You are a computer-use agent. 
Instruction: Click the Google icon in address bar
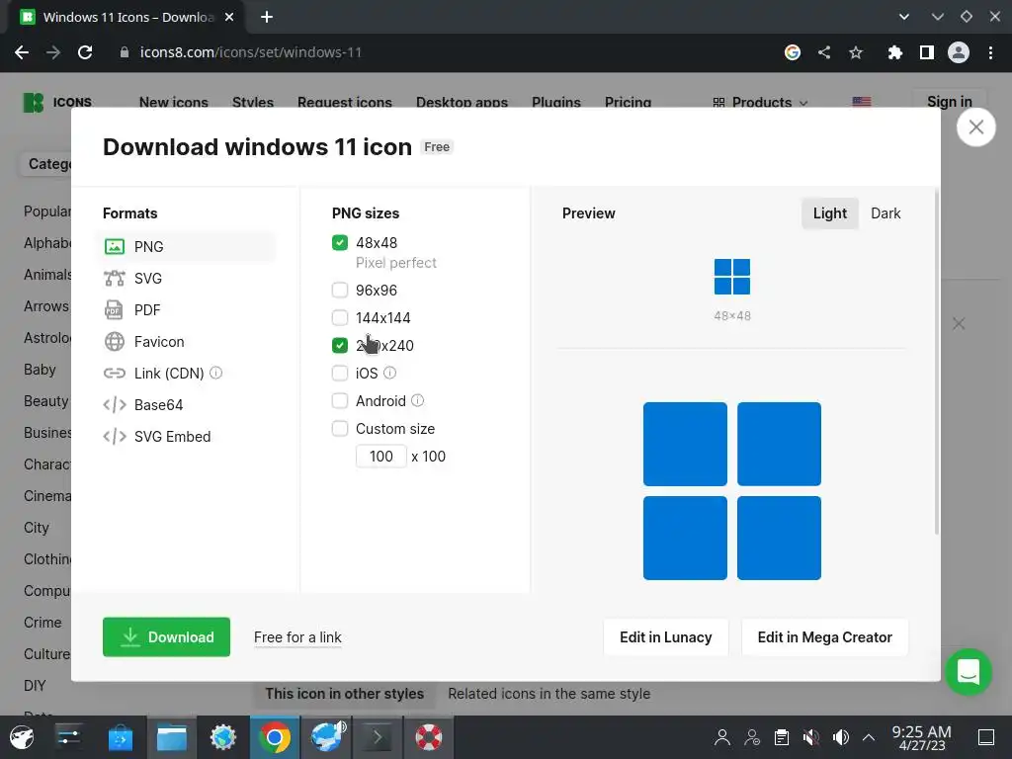click(x=793, y=52)
